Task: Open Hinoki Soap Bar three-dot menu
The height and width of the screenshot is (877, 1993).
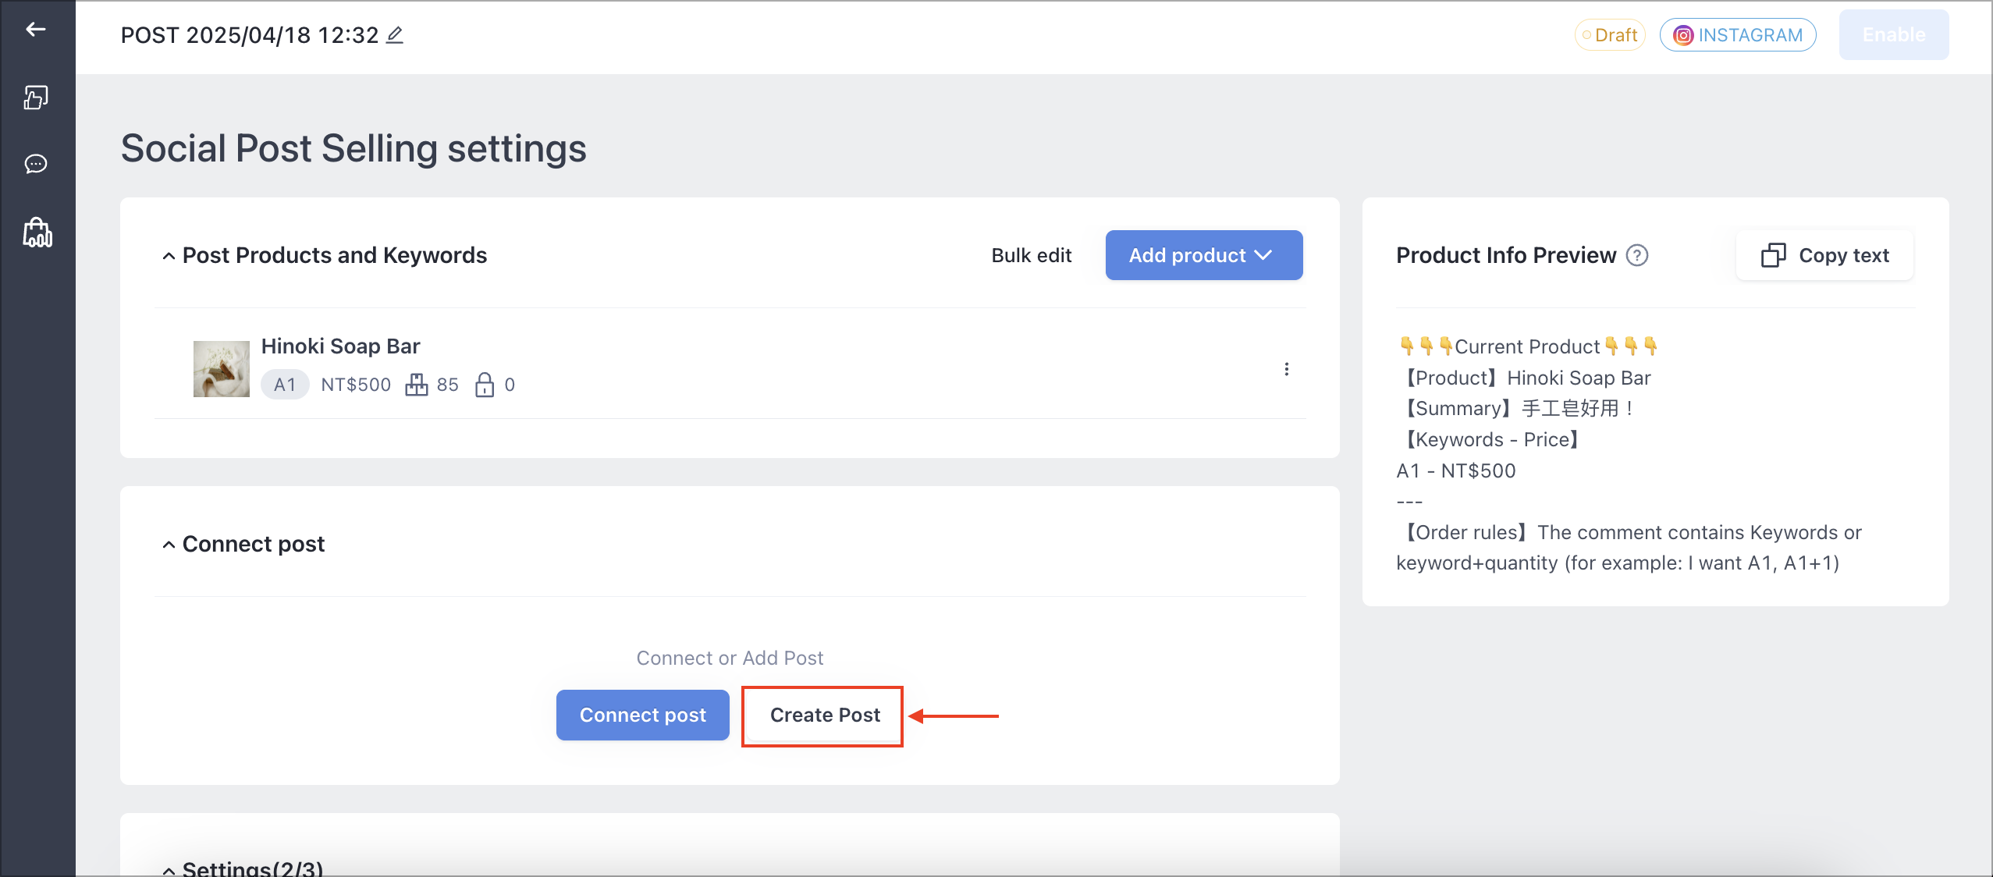Action: tap(1287, 369)
